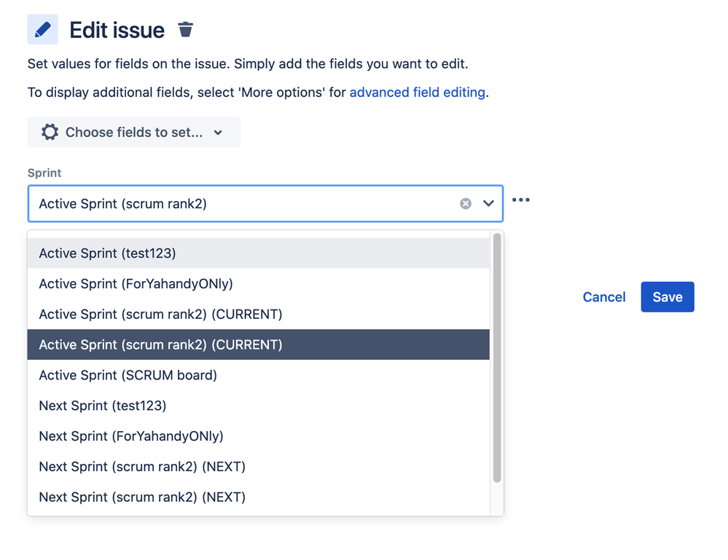The width and height of the screenshot is (728, 560).
Task: Open the three-dot more options menu
Action: pos(520,200)
